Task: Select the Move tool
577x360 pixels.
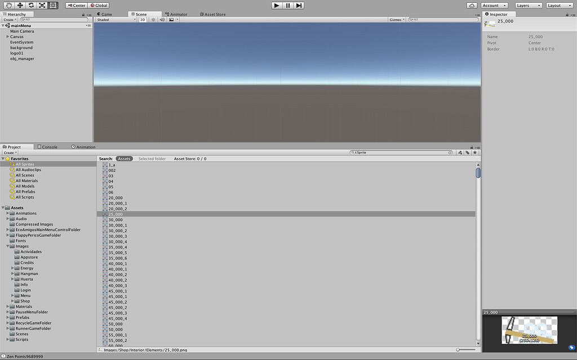Action: pos(20,5)
